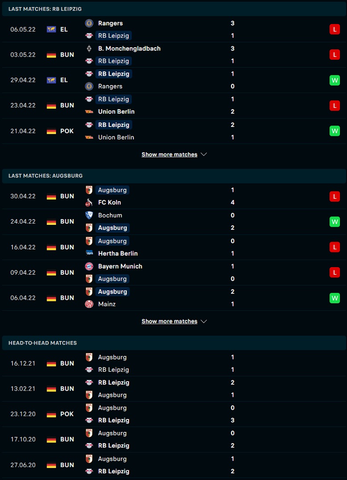
Task: Expand more RB Leipzig matches
Action: (174, 155)
